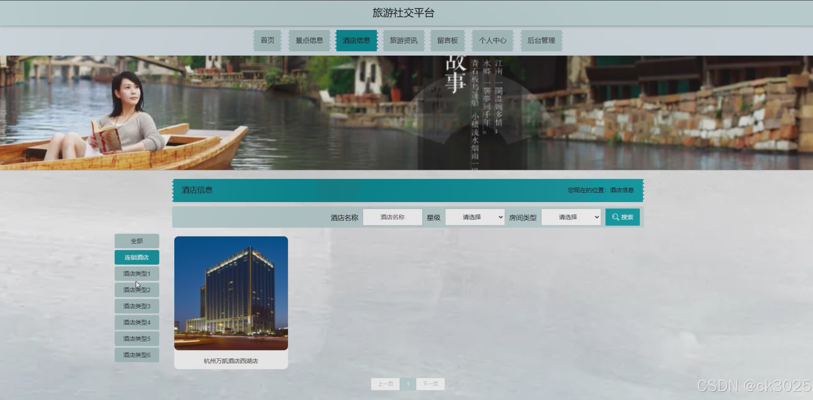Select the 连锁酒店 category filter
This screenshot has width=813, height=400.
(137, 257)
